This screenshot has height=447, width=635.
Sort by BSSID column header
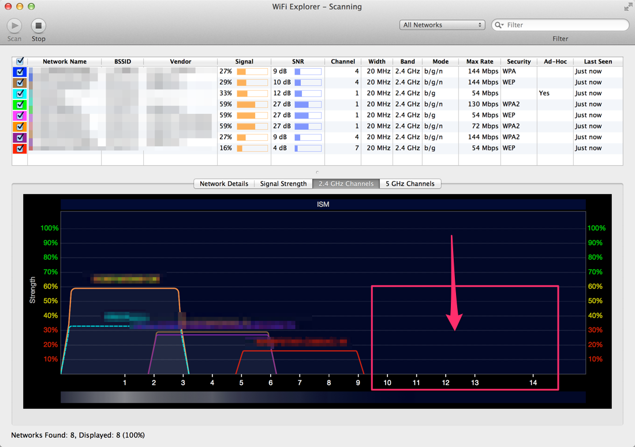[x=122, y=61]
